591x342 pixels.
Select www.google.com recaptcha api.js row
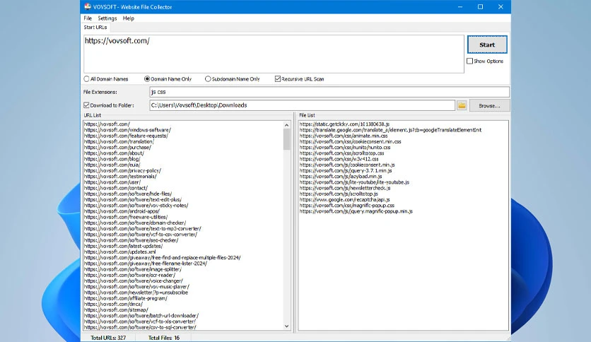point(345,200)
